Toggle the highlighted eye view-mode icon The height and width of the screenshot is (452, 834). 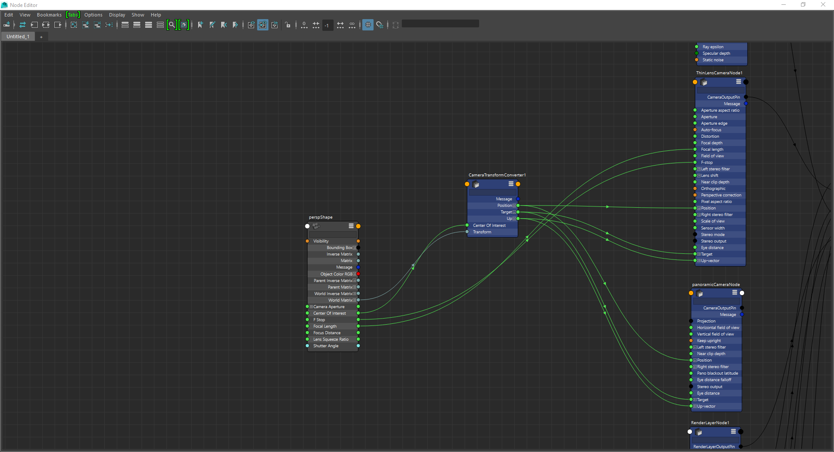pos(263,25)
